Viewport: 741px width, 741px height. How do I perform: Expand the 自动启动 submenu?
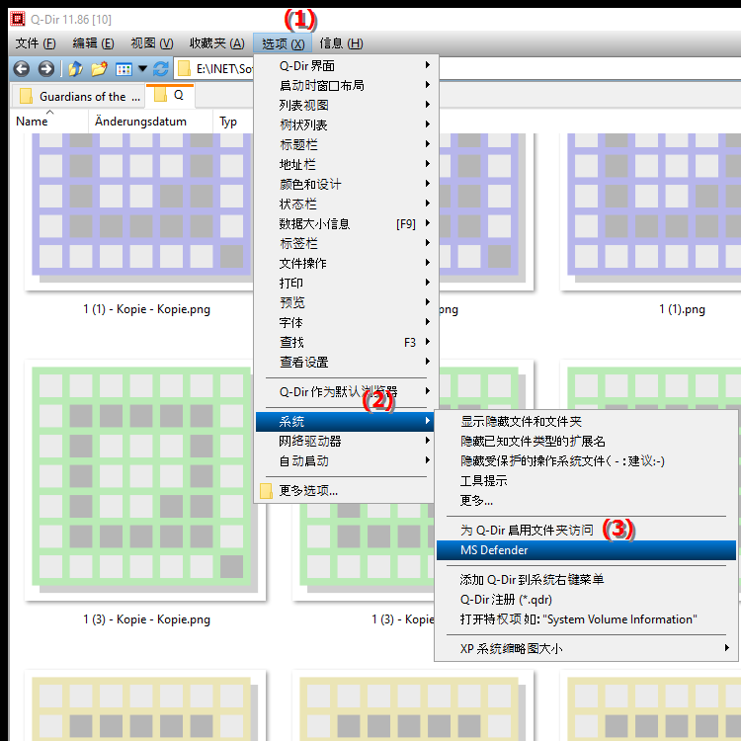point(345,461)
